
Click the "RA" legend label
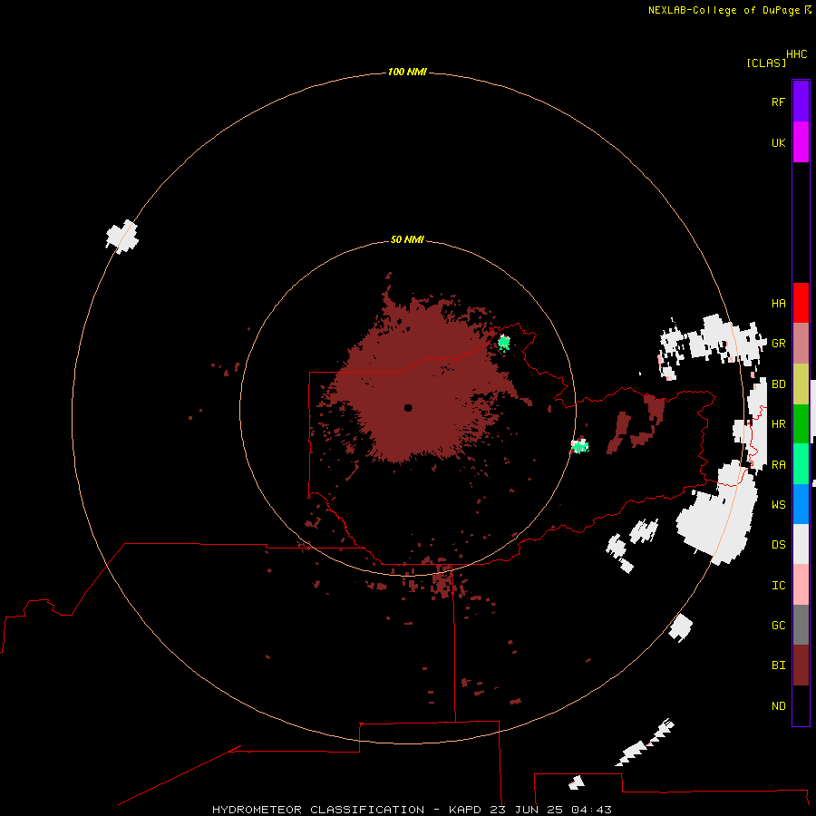click(x=778, y=465)
